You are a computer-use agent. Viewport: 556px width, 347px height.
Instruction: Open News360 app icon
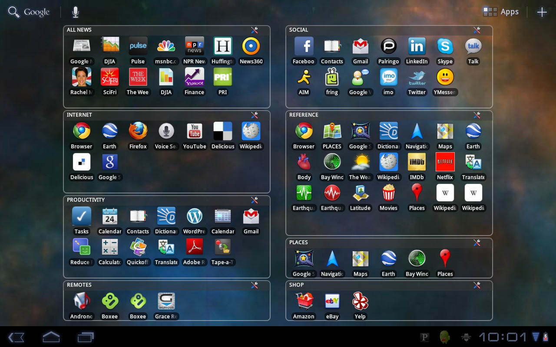tap(251, 46)
